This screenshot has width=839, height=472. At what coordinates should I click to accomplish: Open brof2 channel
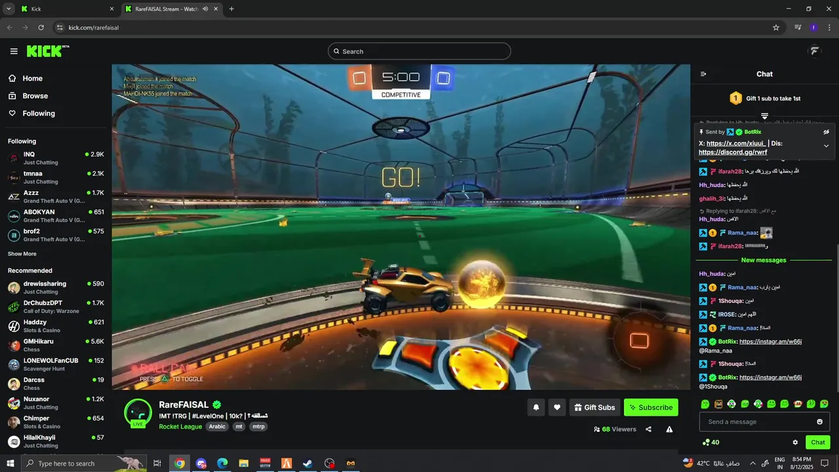point(56,235)
